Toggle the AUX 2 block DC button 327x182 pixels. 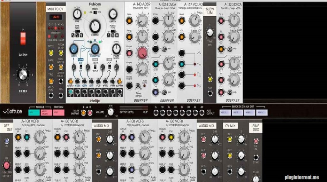coord(237,113)
